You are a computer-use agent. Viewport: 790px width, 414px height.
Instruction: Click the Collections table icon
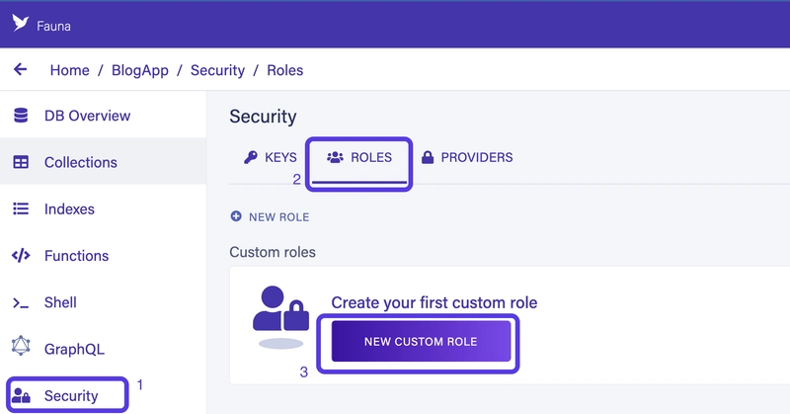click(21, 162)
